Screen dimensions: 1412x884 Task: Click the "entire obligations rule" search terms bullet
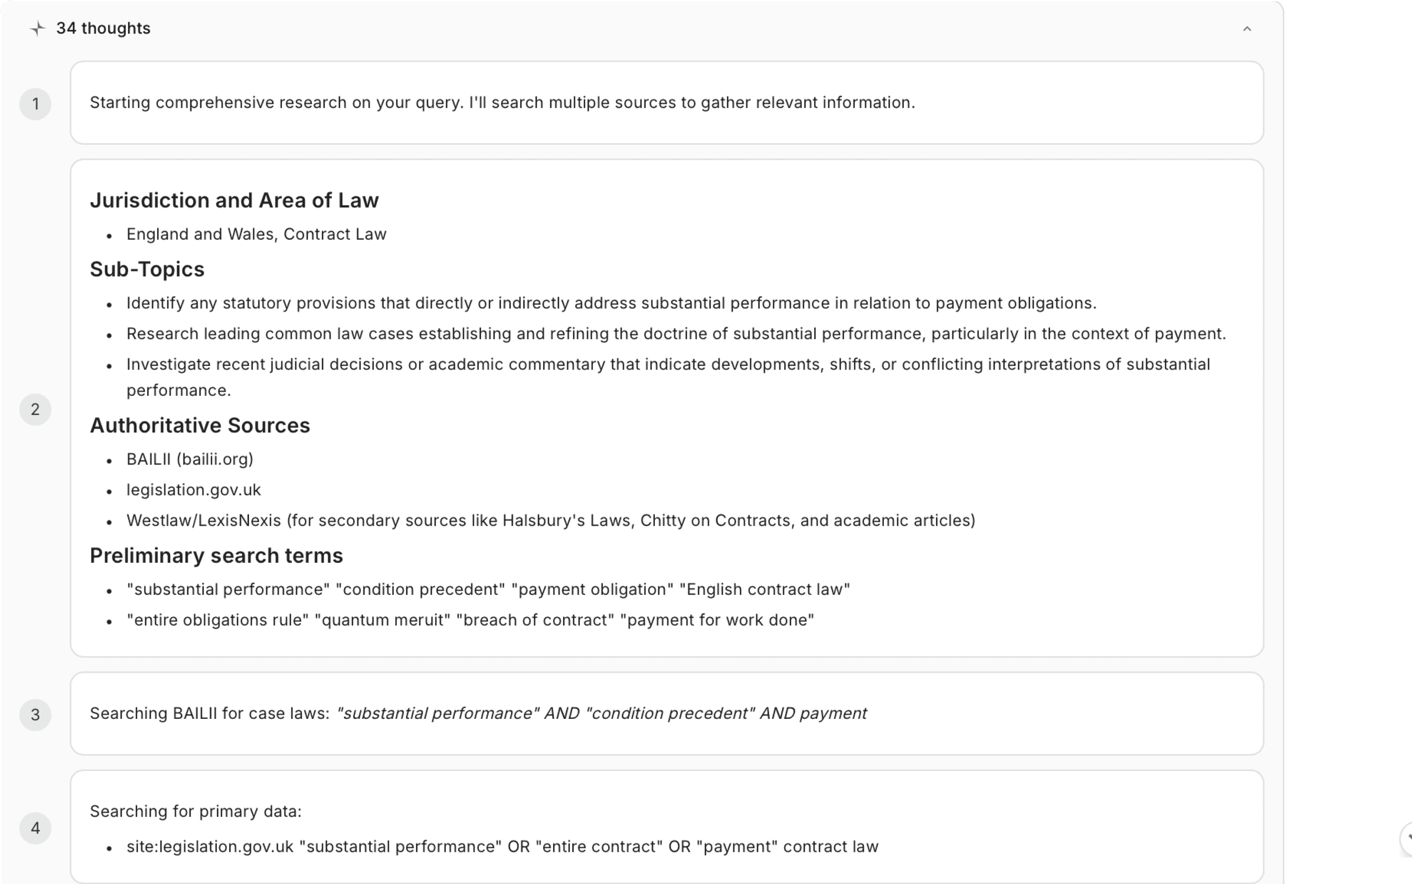pos(470,620)
